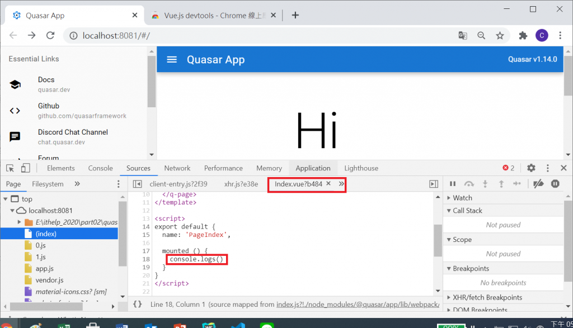Click the browser back arrow
573x328 pixels.
click(x=13, y=35)
